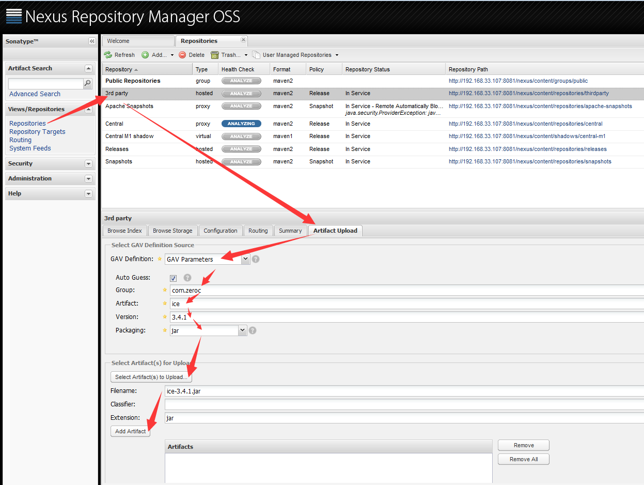
Task: Click the Nexus logo icon
Action: tap(14, 17)
